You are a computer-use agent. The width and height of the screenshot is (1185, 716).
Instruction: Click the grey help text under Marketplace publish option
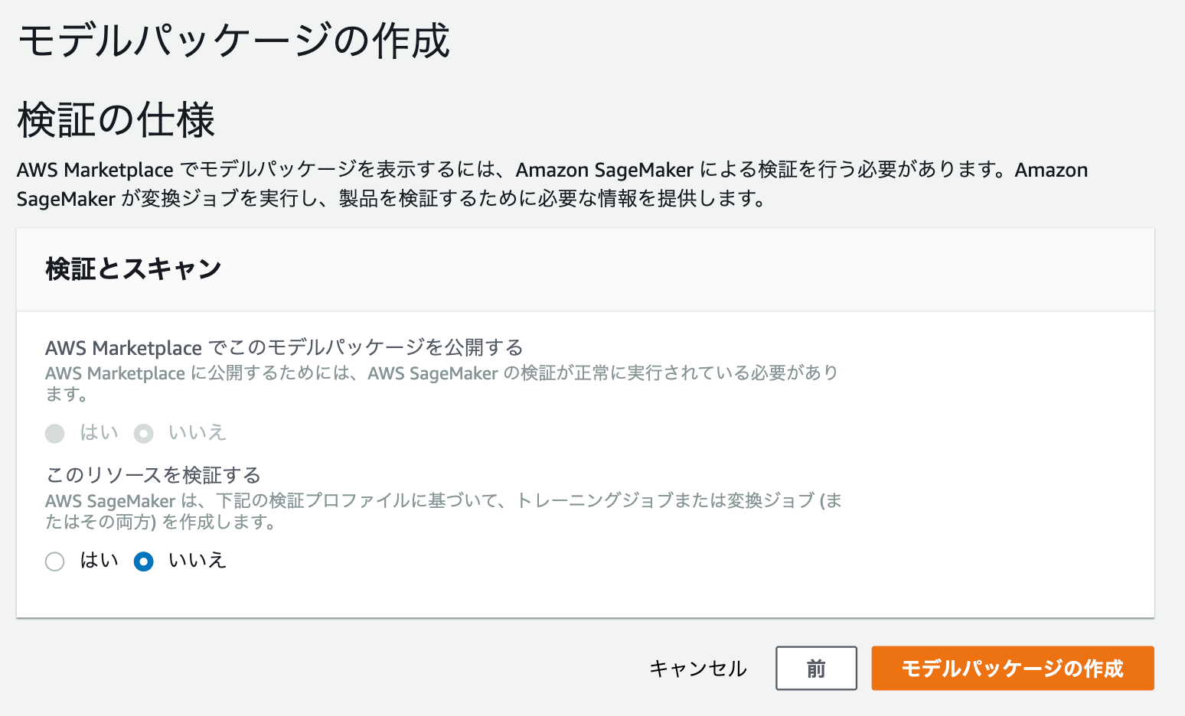442,383
